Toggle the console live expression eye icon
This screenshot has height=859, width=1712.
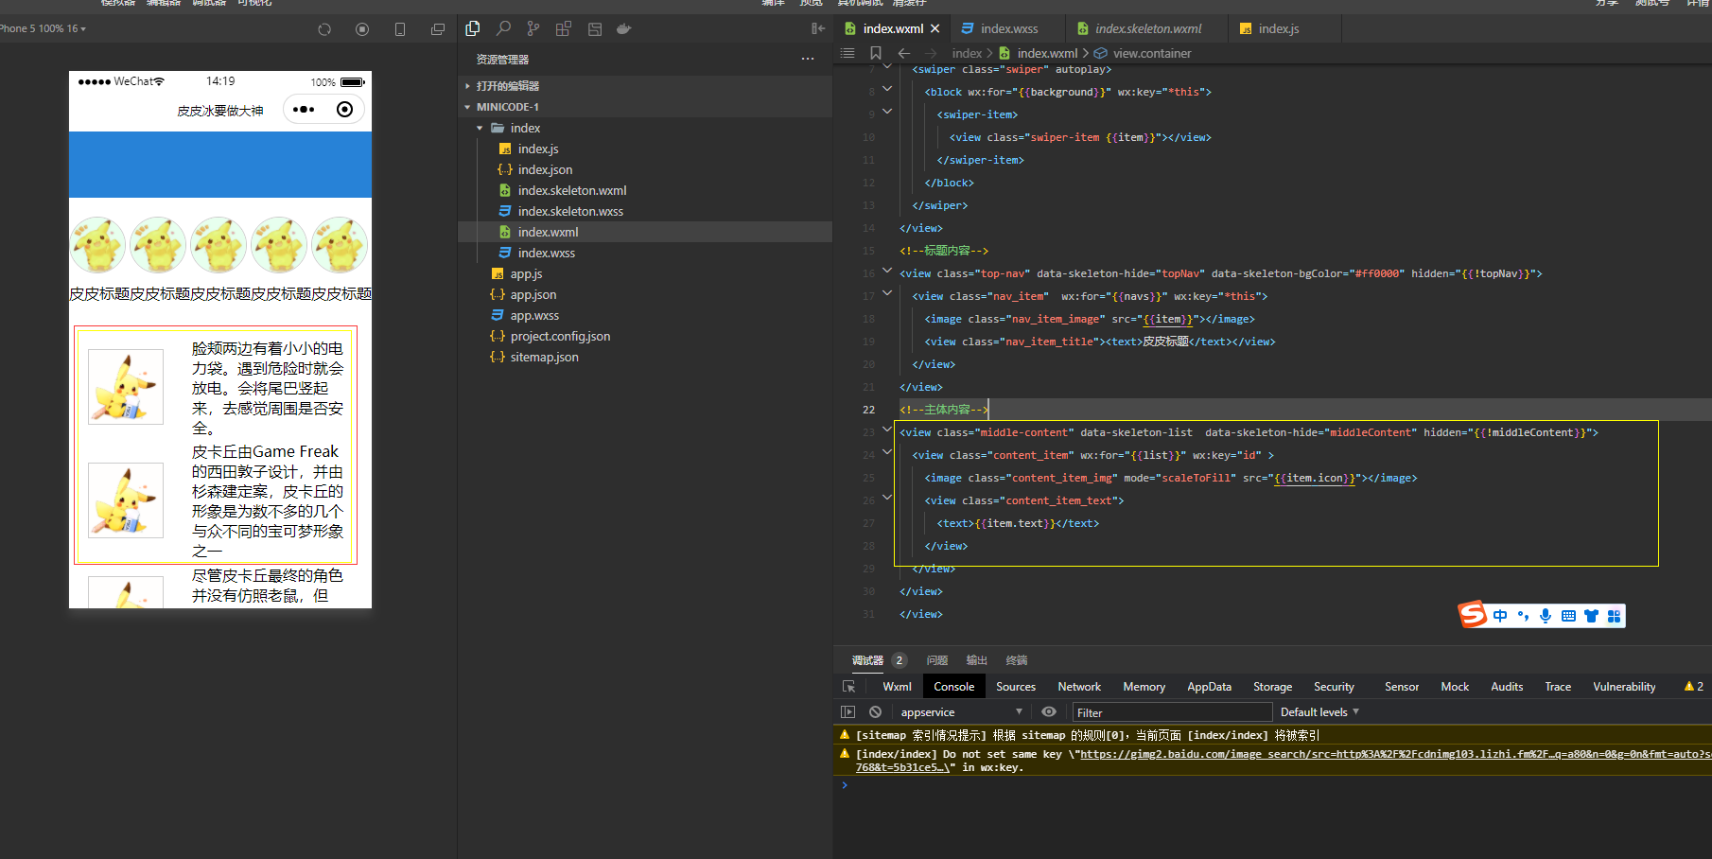click(x=1049, y=712)
